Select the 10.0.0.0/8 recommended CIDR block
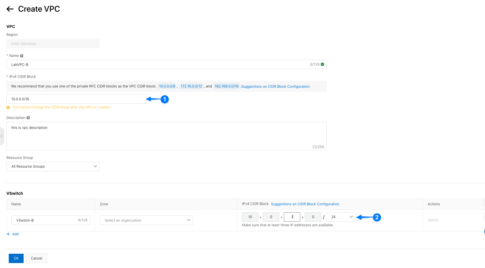This screenshot has width=485, height=268. [x=167, y=86]
